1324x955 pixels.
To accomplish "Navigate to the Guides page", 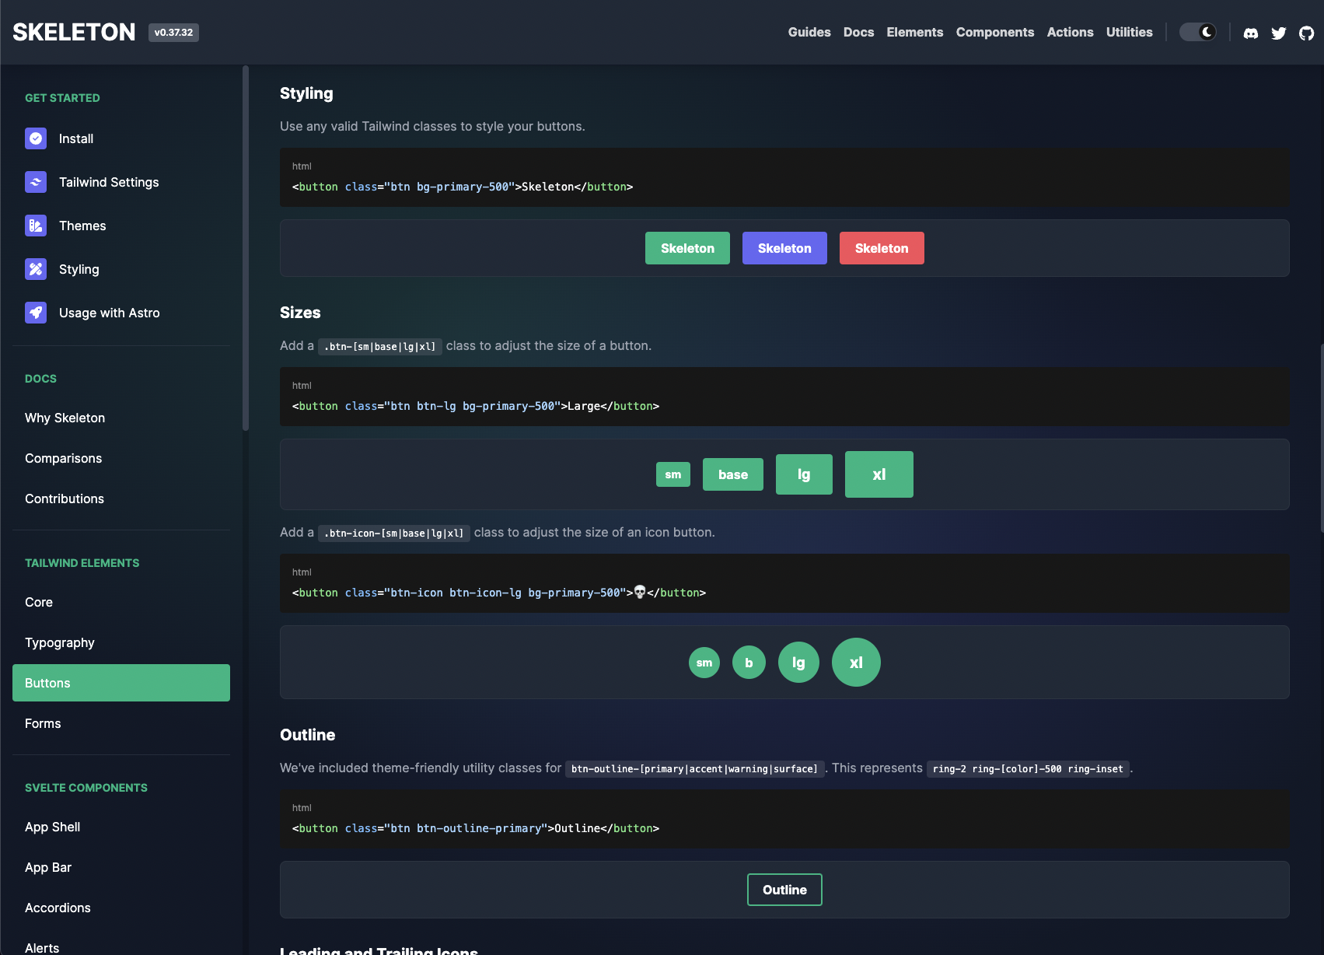I will point(809,32).
